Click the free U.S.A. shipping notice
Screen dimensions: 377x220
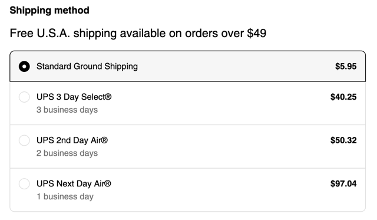(x=138, y=33)
